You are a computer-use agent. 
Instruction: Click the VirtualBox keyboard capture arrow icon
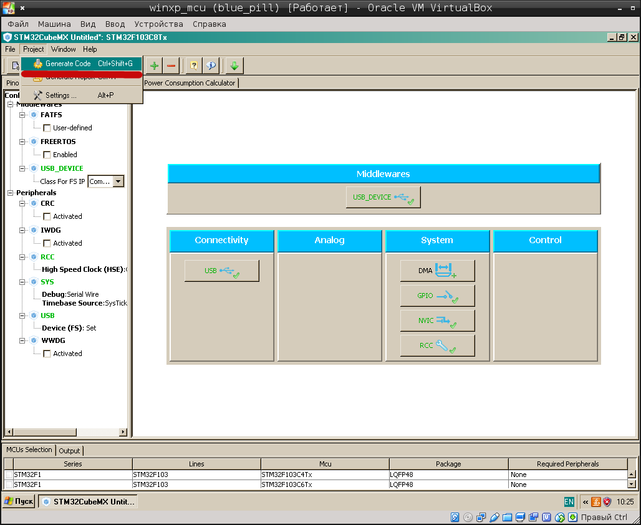573,518
